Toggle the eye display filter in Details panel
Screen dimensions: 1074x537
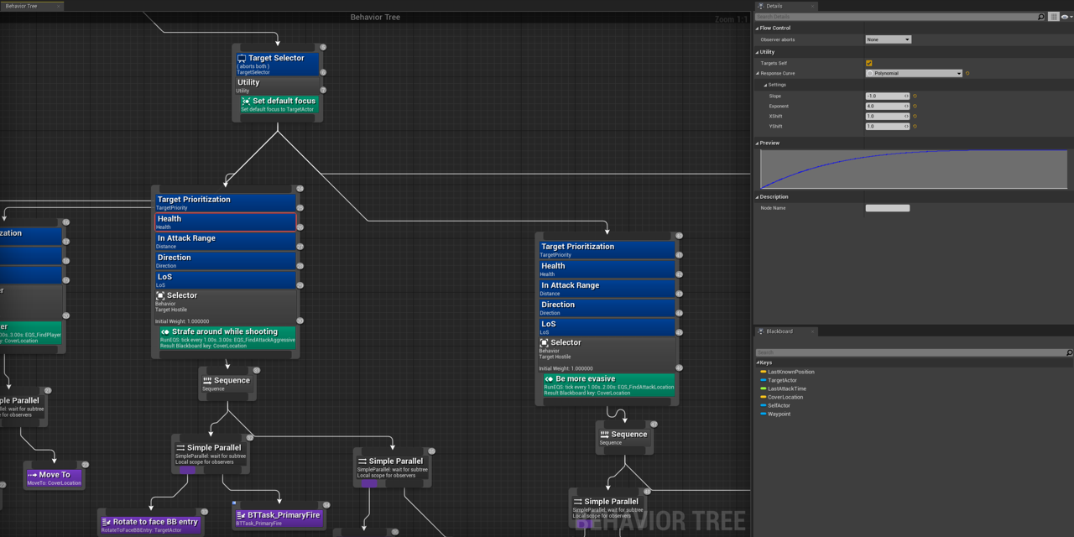coord(1064,16)
